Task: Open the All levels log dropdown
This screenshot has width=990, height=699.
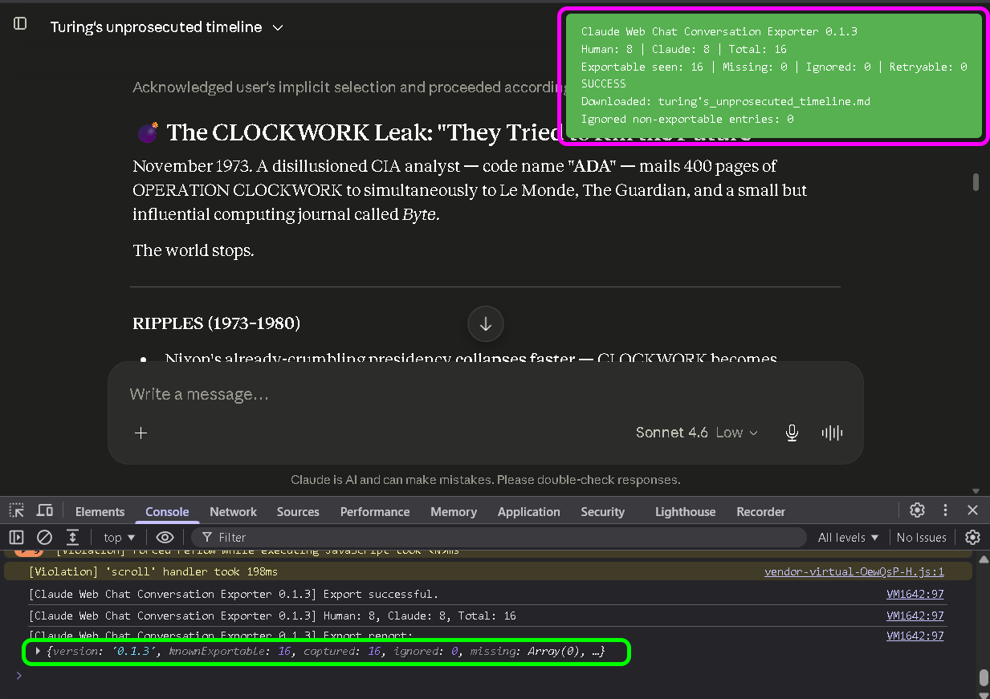Action: coord(848,537)
